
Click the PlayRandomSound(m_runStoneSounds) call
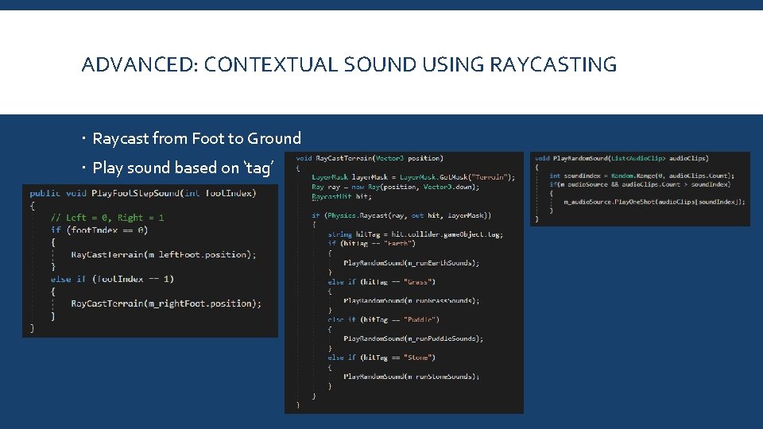tap(411, 377)
